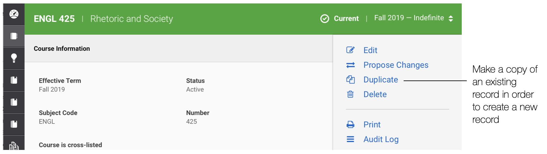
Task: Click the Duplicate copy icon
Action: tap(351, 80)
